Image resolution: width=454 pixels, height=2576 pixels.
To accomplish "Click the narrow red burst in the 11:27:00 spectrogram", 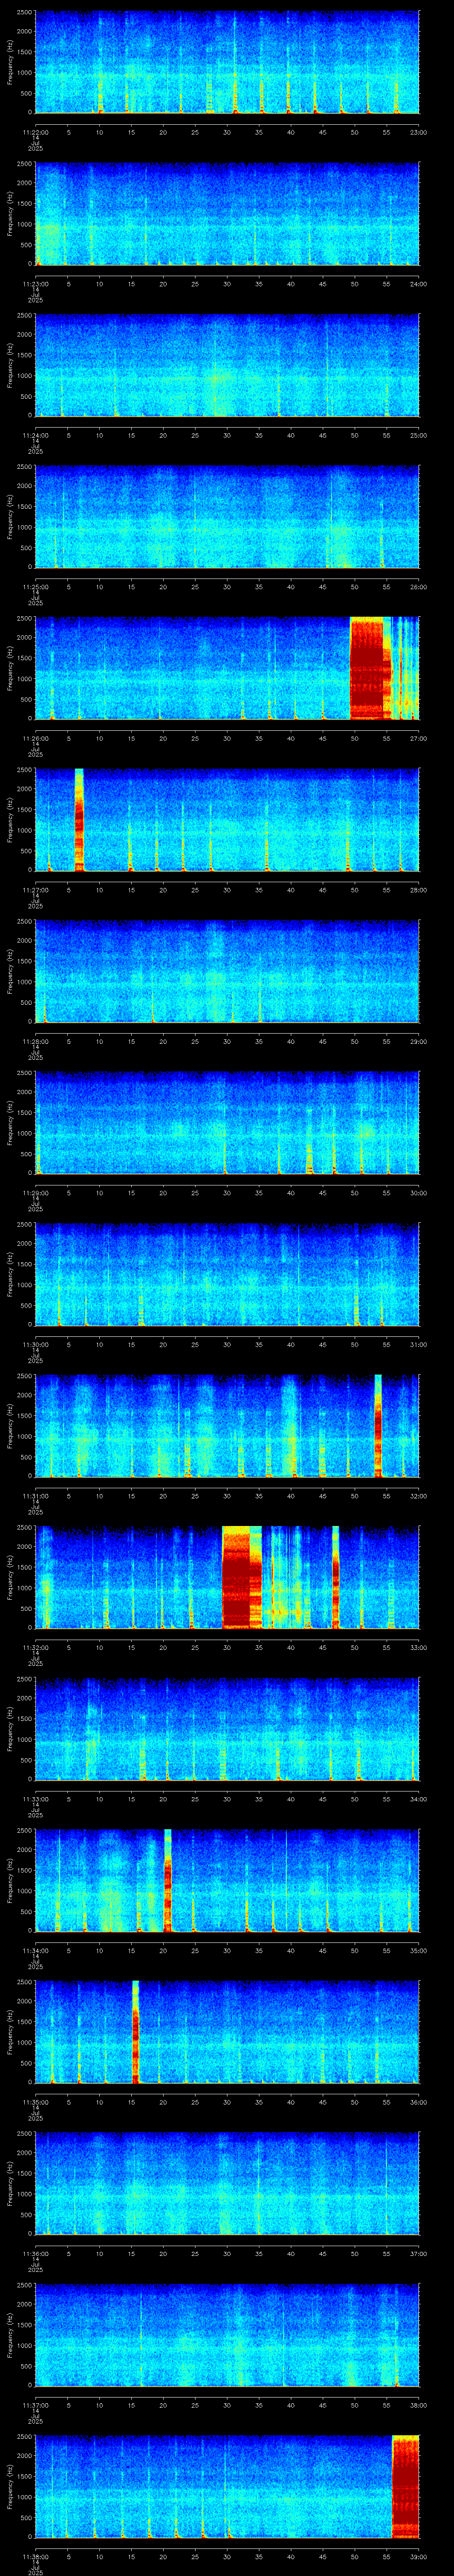I will click(79, 819).
